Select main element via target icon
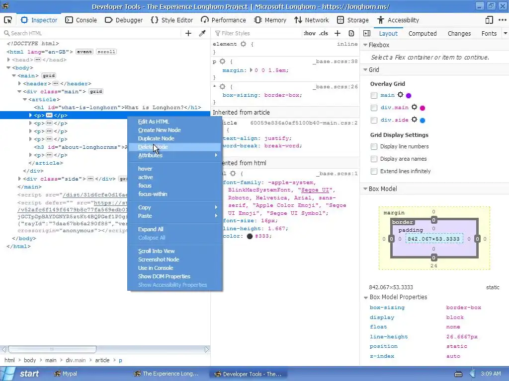The width and height of the screenshot is (509, 381). click(400, 95)
